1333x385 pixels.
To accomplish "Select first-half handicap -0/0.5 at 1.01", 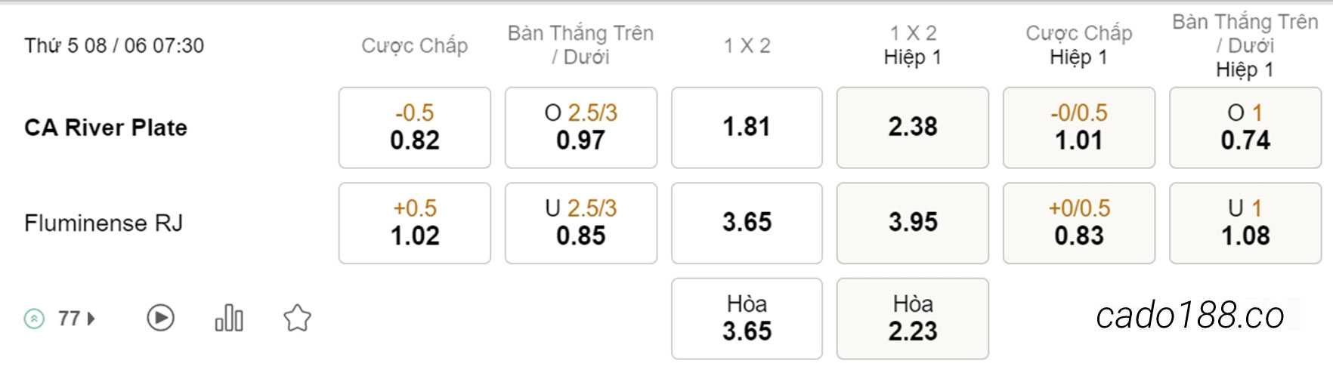I will (1079, 128).
